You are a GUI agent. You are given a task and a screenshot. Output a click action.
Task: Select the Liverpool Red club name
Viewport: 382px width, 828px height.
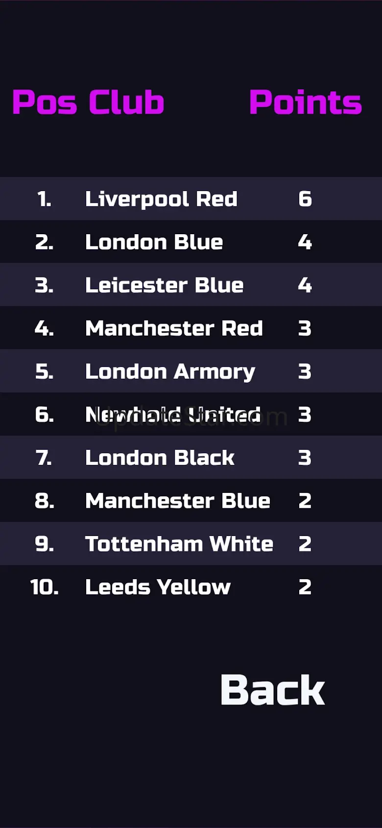[161, 199]
